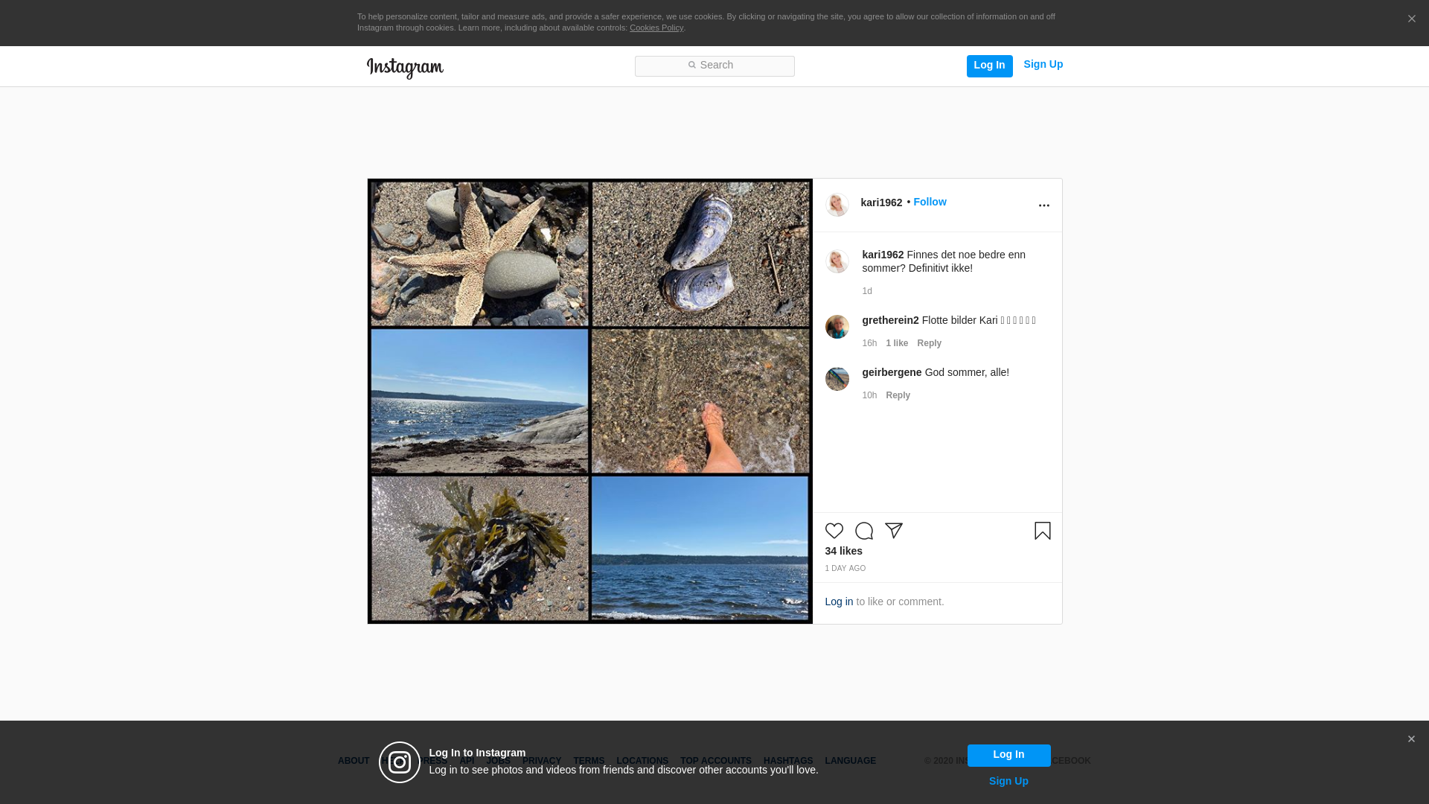Open the LANGUAGE selector in footer

(850, 761)
